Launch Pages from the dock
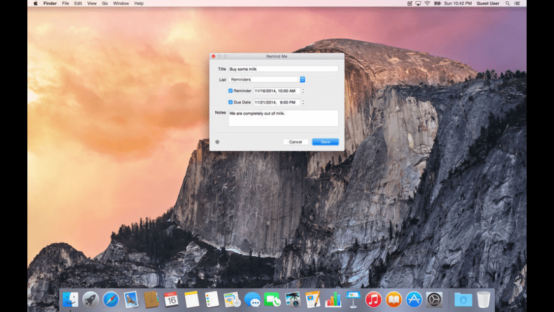The height and width of the screenshot is (312, 554). pyautogui.click(x=313, y=300)
